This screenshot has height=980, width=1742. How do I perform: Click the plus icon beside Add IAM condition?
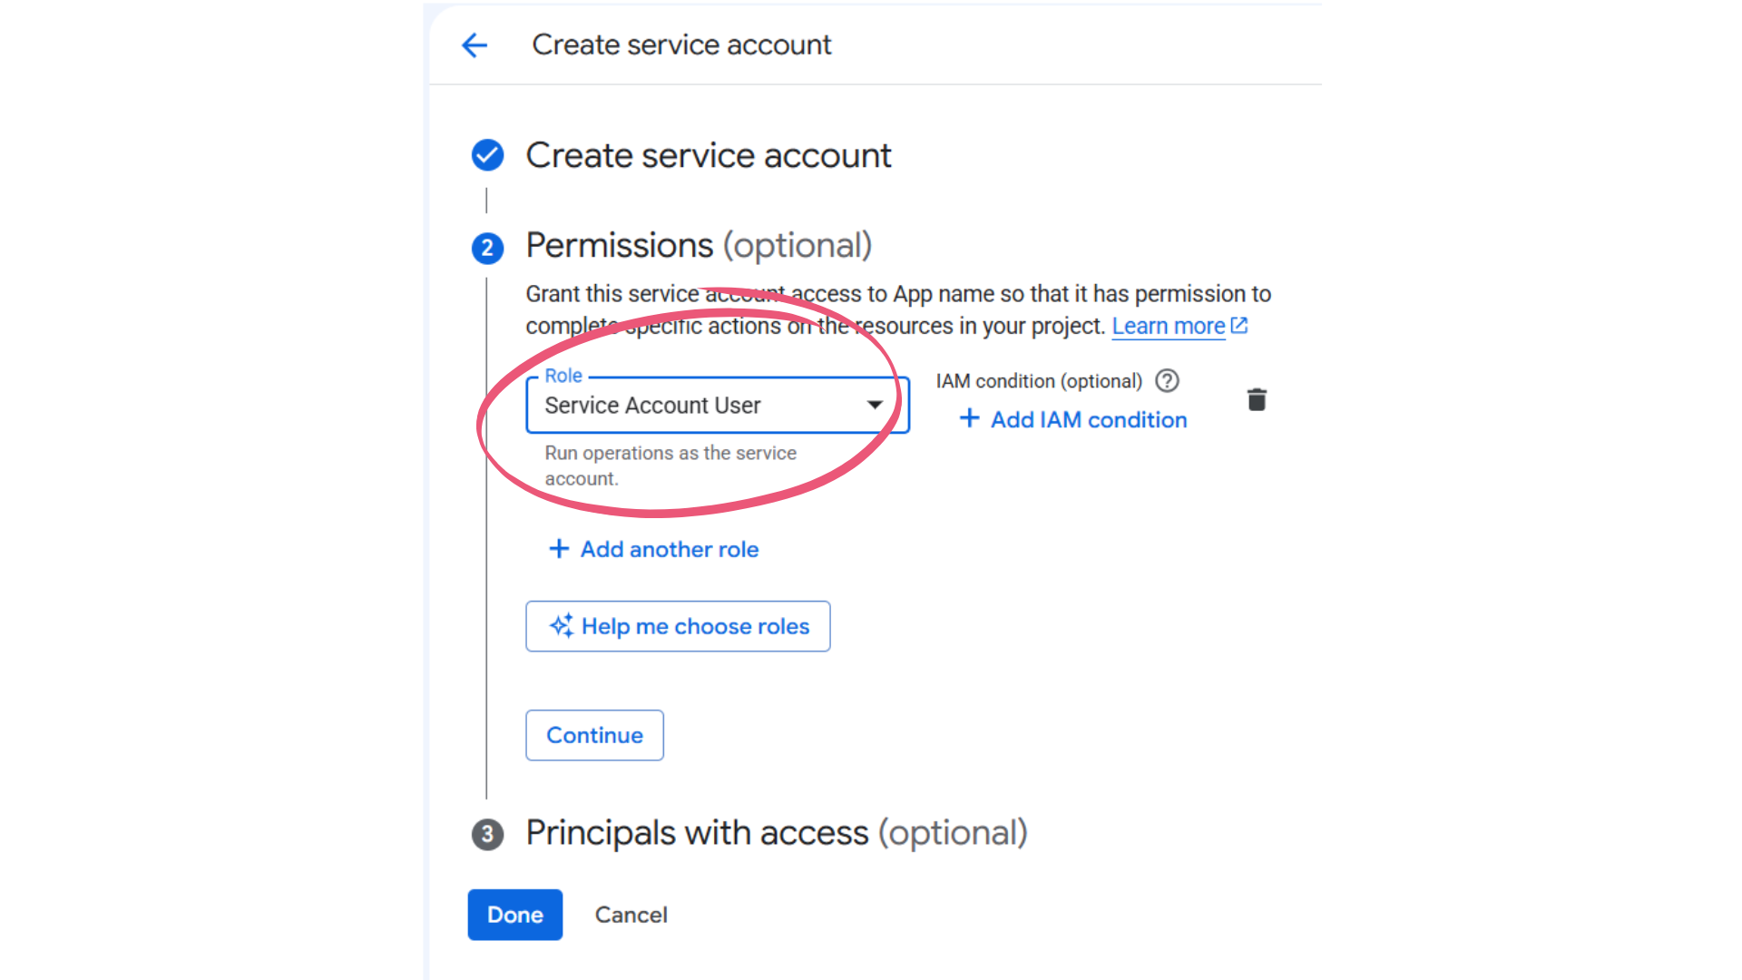coord(969,418)
